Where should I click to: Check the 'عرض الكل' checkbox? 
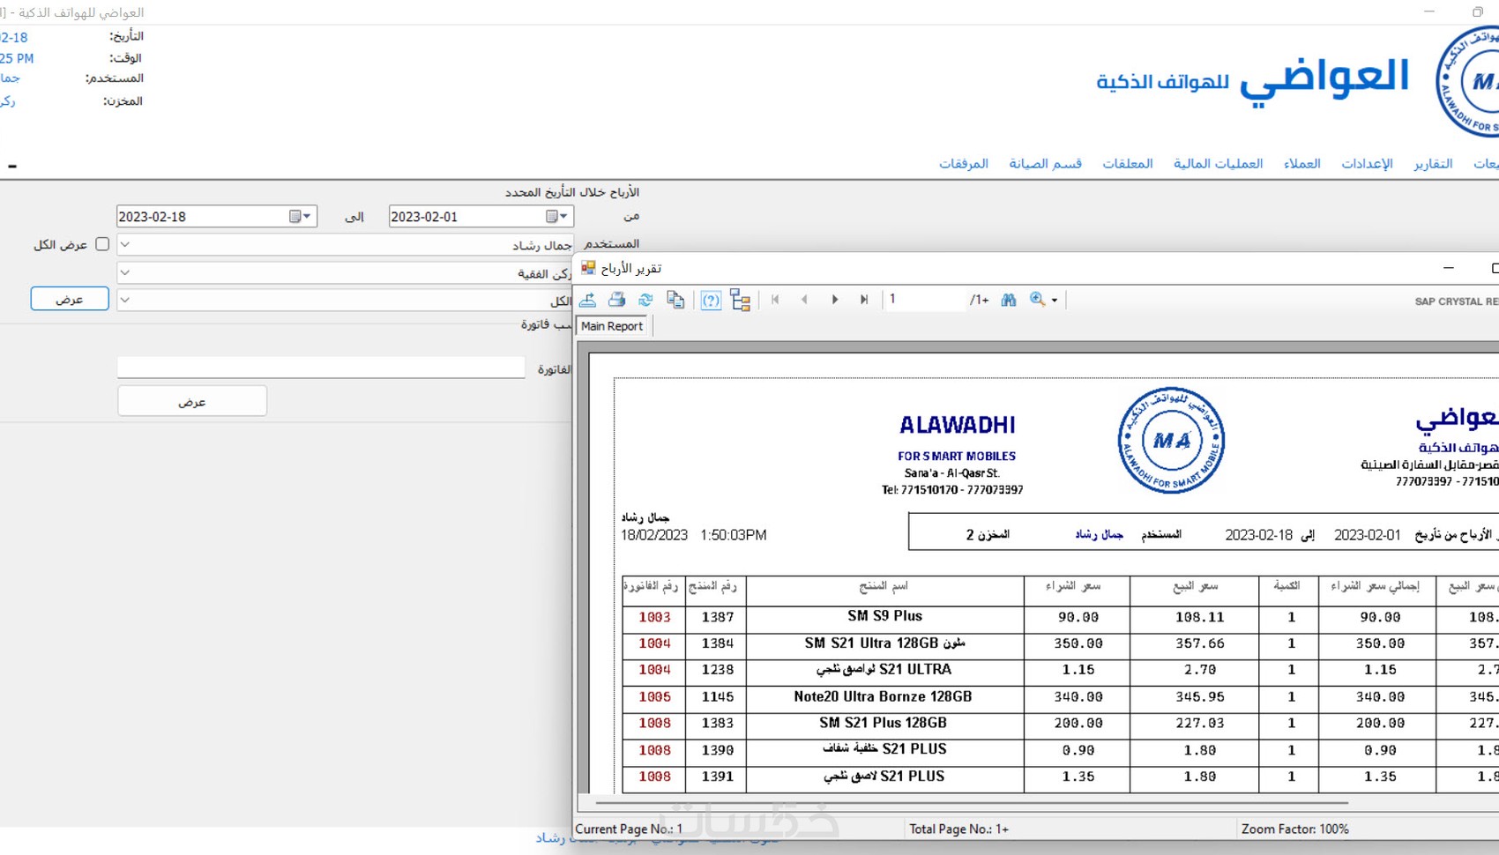tap(102, 244)
